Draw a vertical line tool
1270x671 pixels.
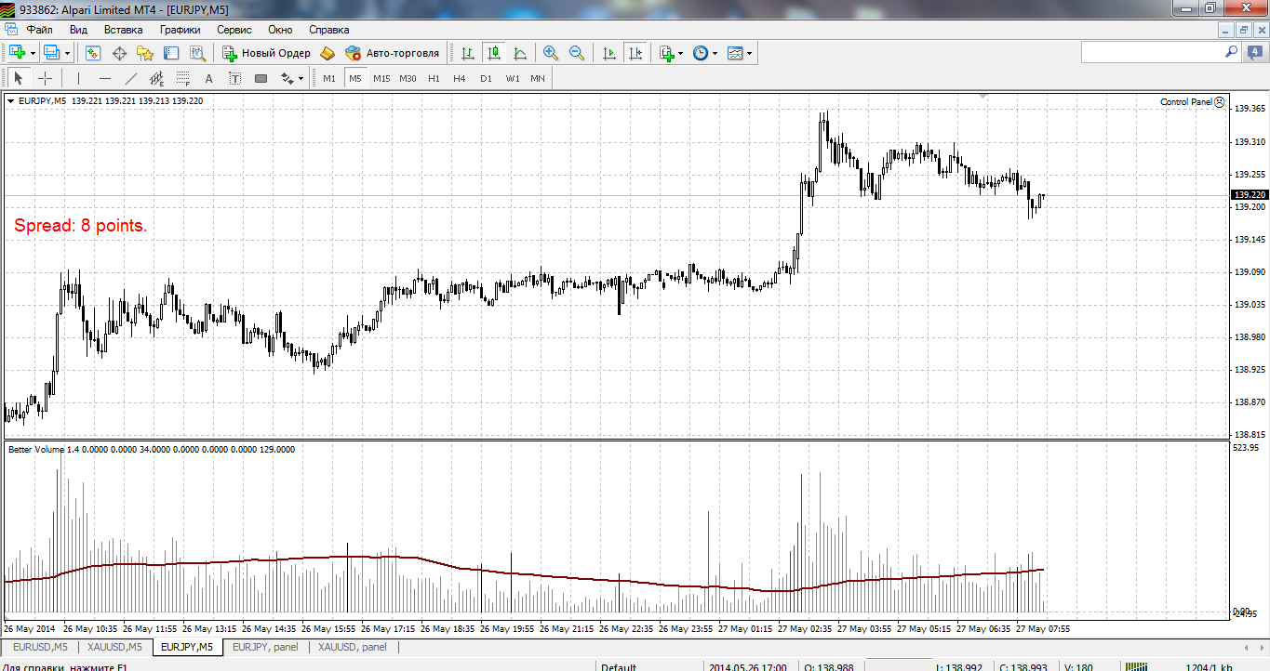point(79,78)
